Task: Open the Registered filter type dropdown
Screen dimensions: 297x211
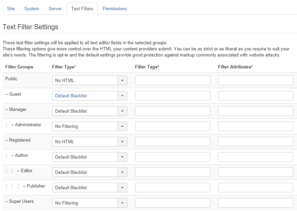Action: click(90, 142)
